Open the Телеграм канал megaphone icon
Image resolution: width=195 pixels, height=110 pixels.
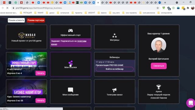[x=115, y=90]
